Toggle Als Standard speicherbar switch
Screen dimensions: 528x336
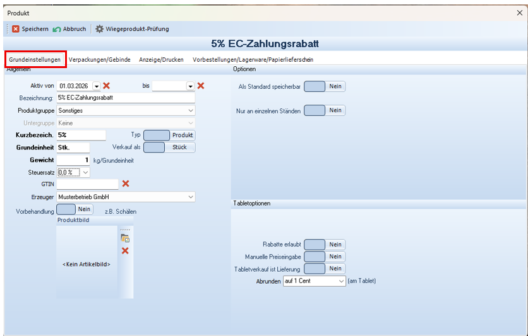(325, 86)
